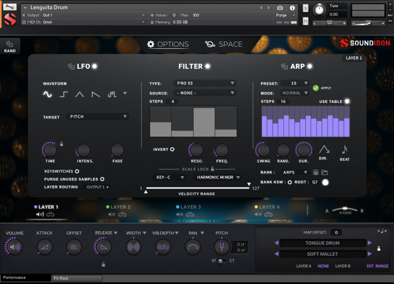Image resolution: width=394 pixels, height=284 pixels.
Task: Open the bank folder icon in ARP section
Action: pyautogui.click(x=324, y=172)
